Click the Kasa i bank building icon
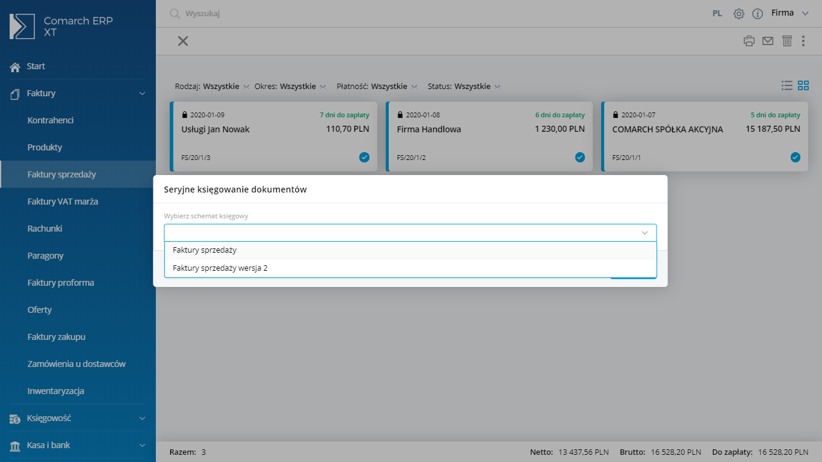This screenshot has height=462, width=822. (15, 446)
